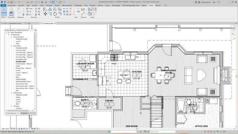Viewport: 238px width, 134px height.
Task: Select First Floor Plan - Callout 3
Action: [24, 55]
